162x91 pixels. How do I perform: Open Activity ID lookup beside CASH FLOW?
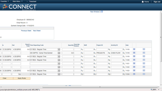[124, 53]
